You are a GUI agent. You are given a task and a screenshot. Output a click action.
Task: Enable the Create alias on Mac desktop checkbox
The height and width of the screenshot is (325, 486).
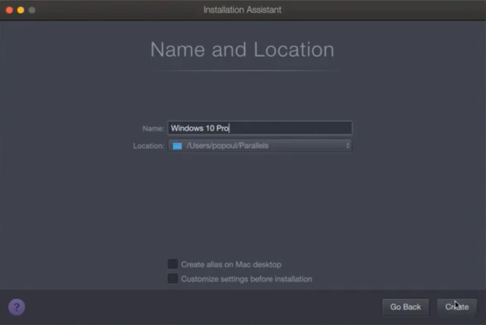(173, 264)
